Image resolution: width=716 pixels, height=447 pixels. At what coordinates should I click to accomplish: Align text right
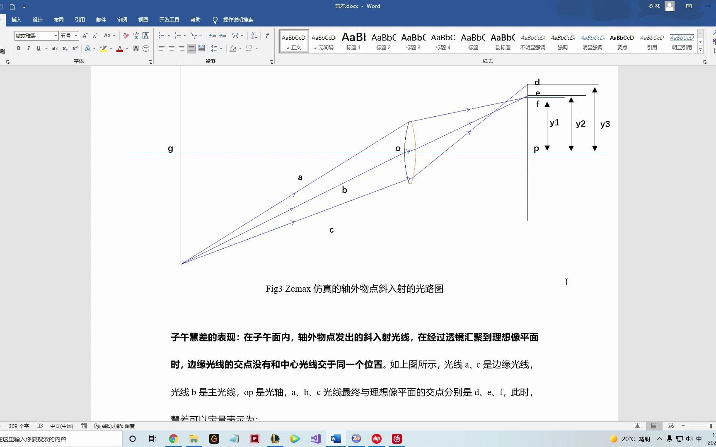181,48
